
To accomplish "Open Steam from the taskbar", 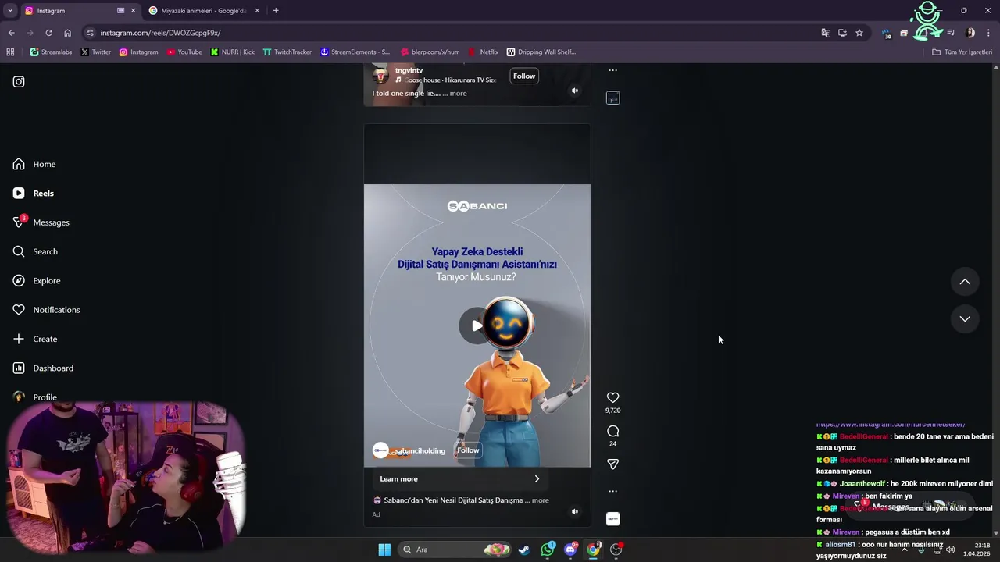I will click(524, 550).
